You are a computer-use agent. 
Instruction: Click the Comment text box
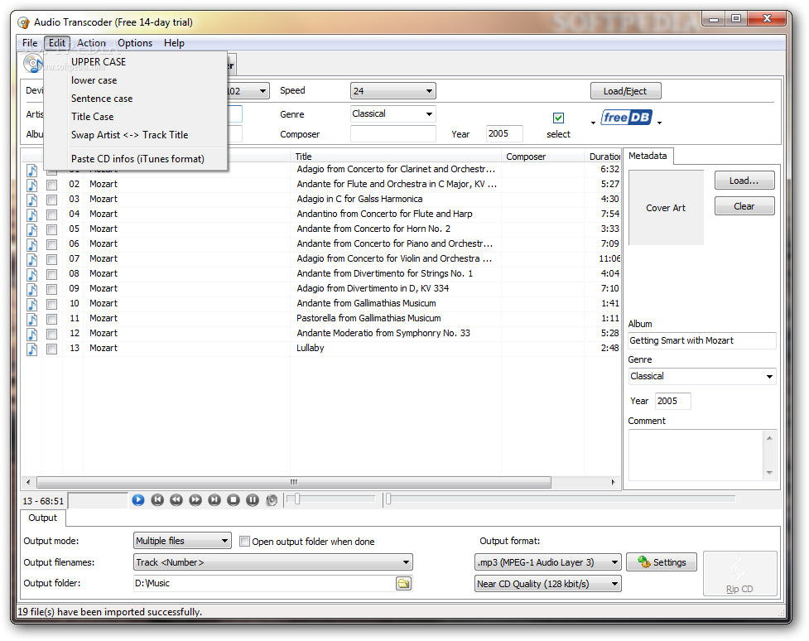pos(696,455)
